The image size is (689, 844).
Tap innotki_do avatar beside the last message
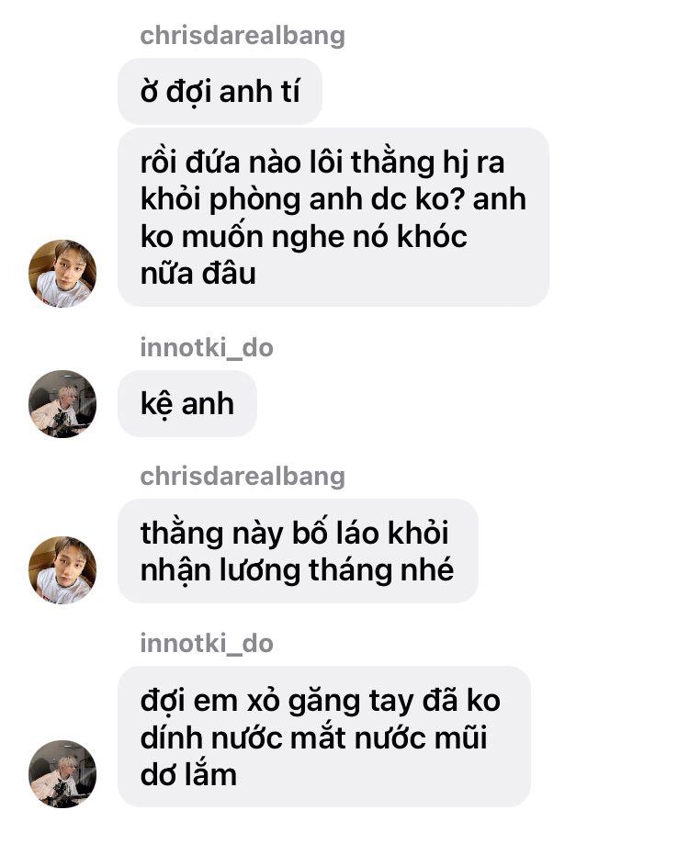tap(62, 774)
